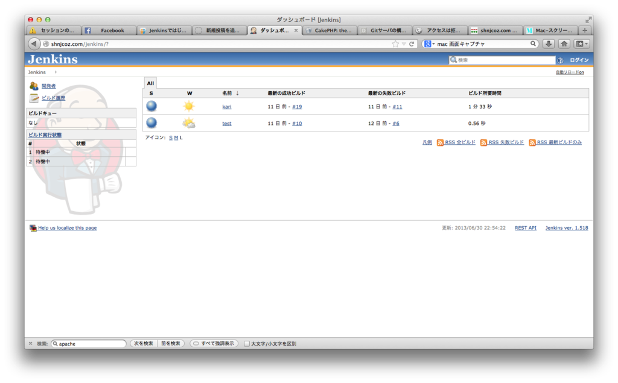Open the kari job link
618x383 pixels.
(227, 107)
